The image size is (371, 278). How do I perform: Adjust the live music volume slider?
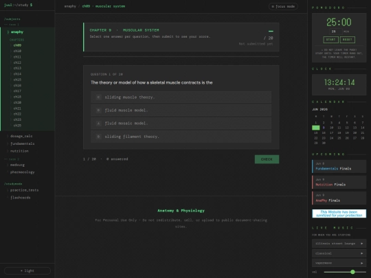click(345, 272)
